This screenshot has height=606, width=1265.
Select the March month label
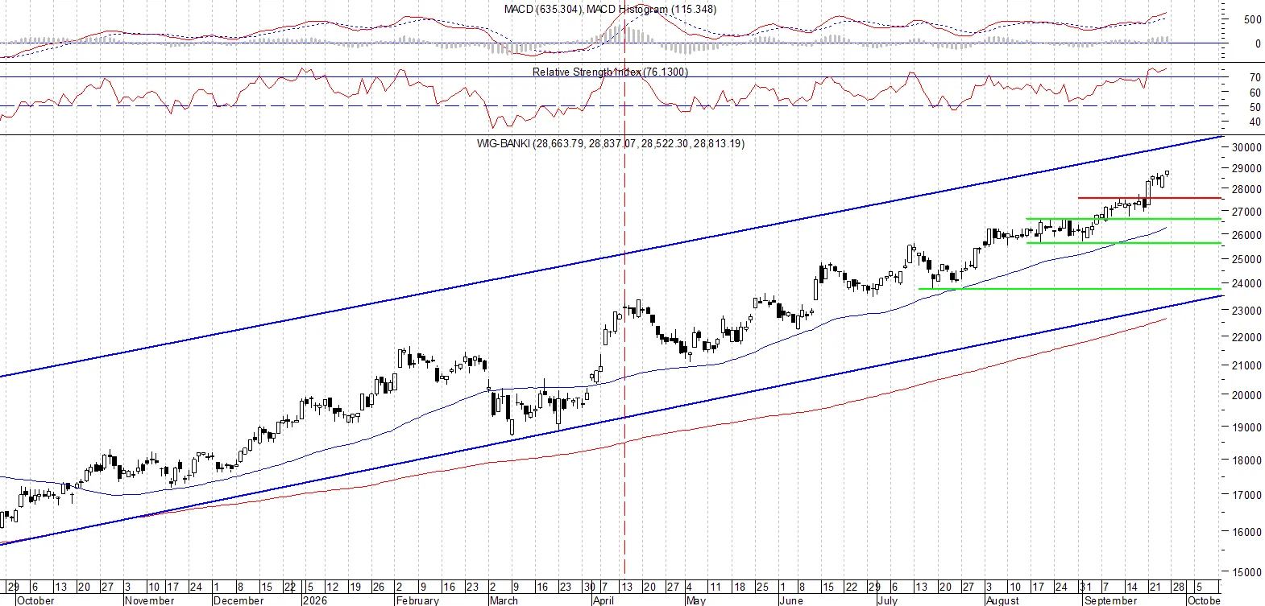(x=504, y=600)
